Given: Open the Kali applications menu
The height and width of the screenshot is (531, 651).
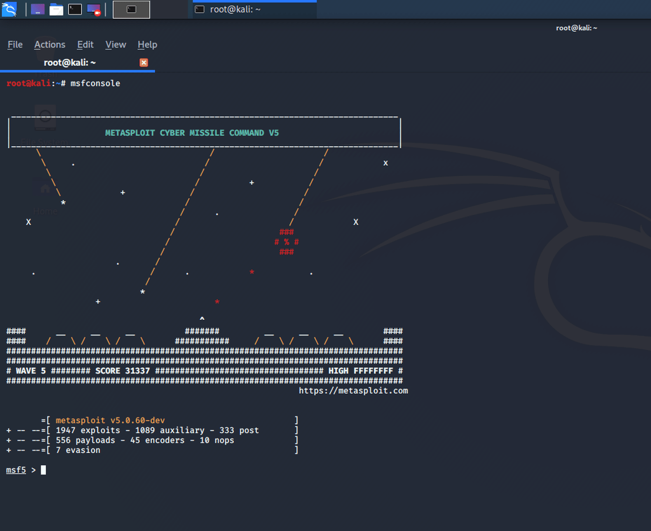Looking at the screenshot, I should (10, 9).
